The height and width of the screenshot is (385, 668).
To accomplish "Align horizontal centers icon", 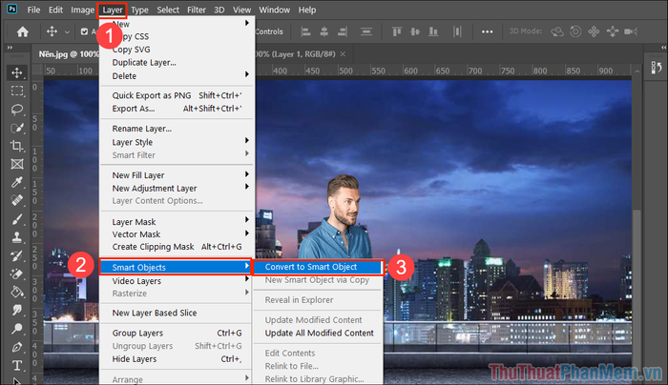I will [324, 31].
